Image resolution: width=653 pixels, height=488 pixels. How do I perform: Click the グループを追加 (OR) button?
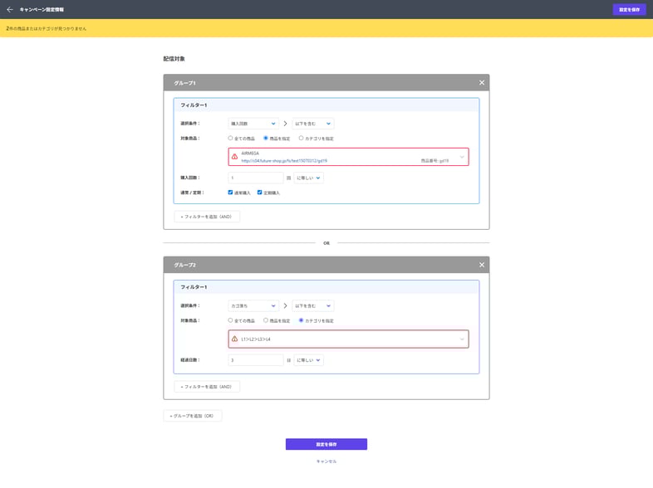(193, 416)
